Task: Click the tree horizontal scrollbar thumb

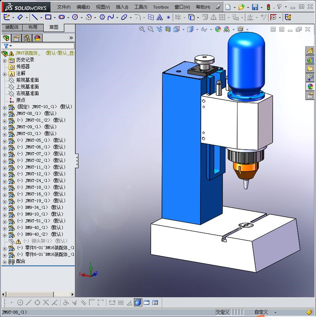Action: pyautogui.click(x=30, y=294)
